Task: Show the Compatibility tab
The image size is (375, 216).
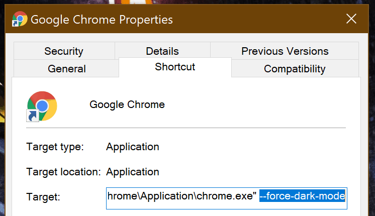Action: (x=295, y=69)
